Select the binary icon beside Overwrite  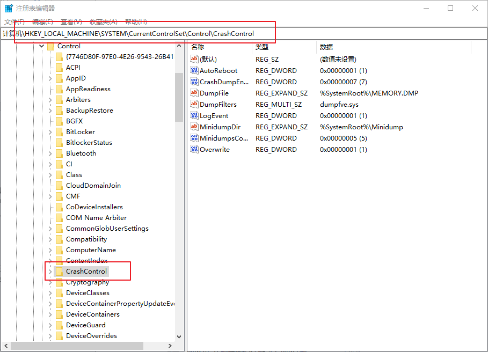194,150
